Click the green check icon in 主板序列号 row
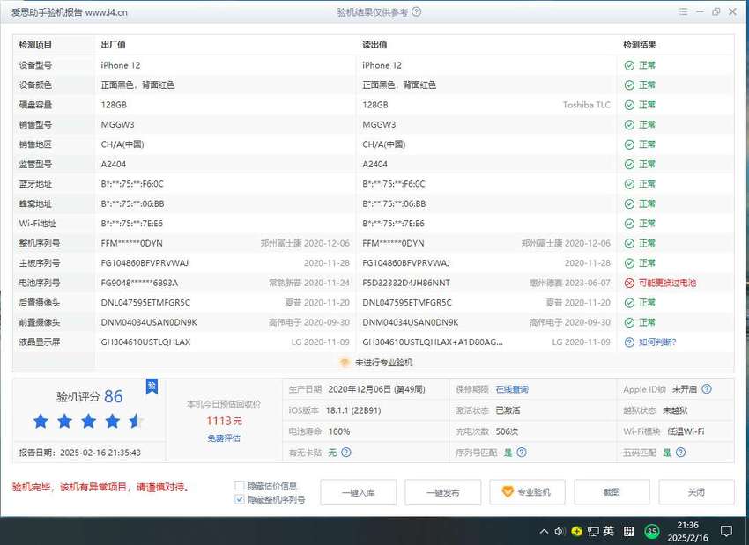 629,263
